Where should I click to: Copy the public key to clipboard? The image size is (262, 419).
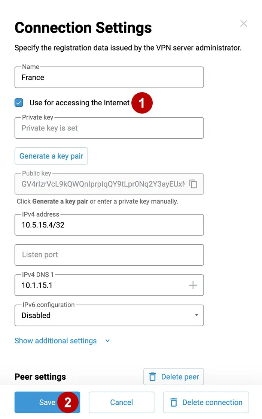click(193, 184)
